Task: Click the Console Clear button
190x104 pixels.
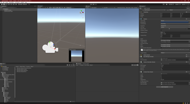Action: pyautogui.click(x=77, y=65)
